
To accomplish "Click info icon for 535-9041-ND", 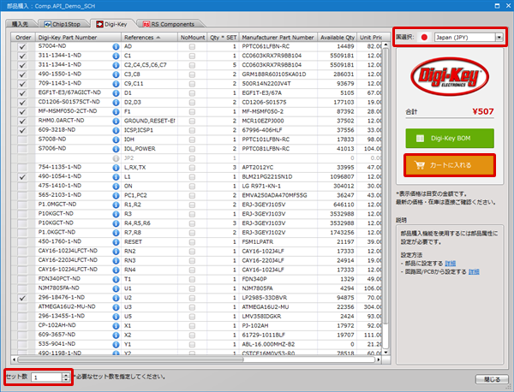I will click(x=116, y=345).
